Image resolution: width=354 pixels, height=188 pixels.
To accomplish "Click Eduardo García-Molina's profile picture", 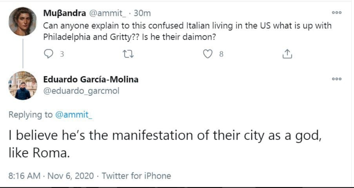I will tap(22, 86).
